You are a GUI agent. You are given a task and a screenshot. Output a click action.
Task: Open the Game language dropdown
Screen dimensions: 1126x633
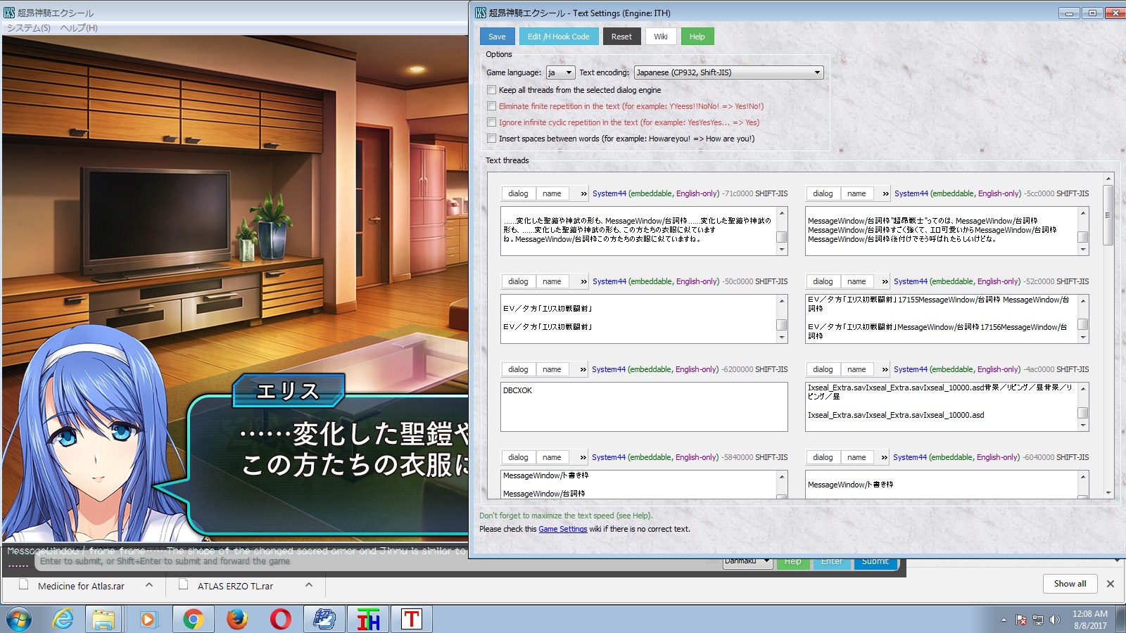point(560,72)
